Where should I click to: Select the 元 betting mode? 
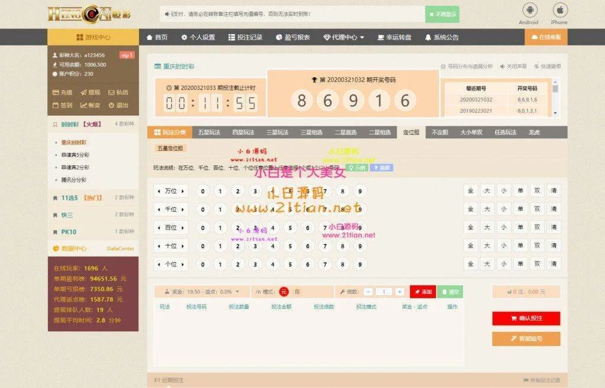point(284,292)
